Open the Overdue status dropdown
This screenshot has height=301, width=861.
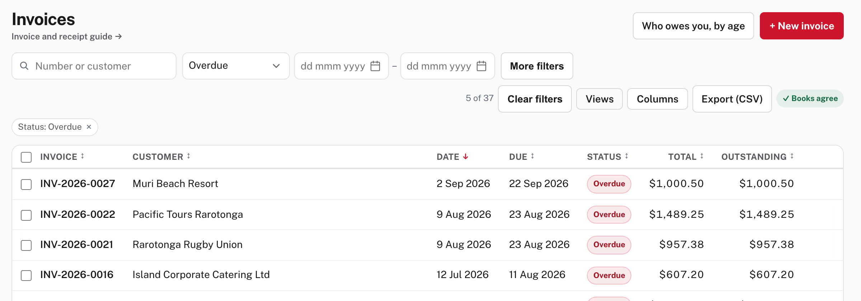(236, 66)
